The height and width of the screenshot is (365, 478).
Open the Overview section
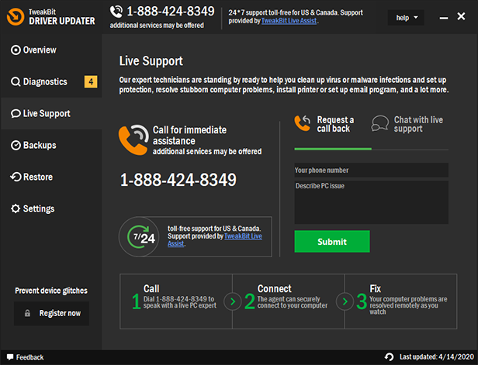coord(51,50)
